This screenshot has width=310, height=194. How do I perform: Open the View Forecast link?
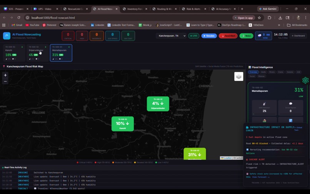pos(260,177)
